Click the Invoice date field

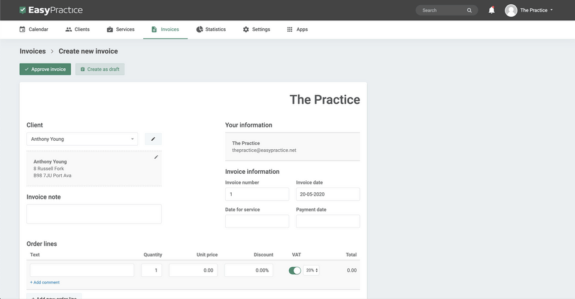[x=328, y=194]
